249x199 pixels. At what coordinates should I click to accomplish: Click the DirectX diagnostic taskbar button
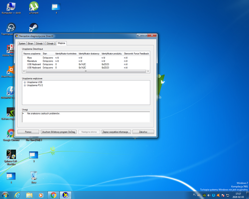tap(66, 195)
